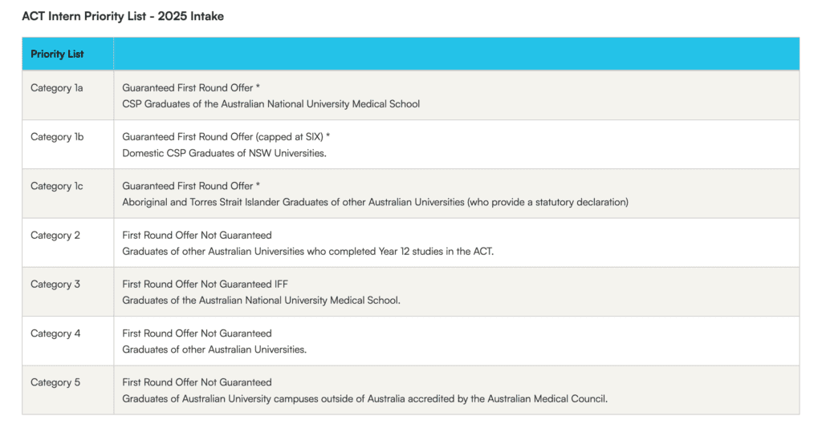Screen dimensions: 822x428
Task: Click text about completing Year 12 in ACT
Action: click(307, 251)
